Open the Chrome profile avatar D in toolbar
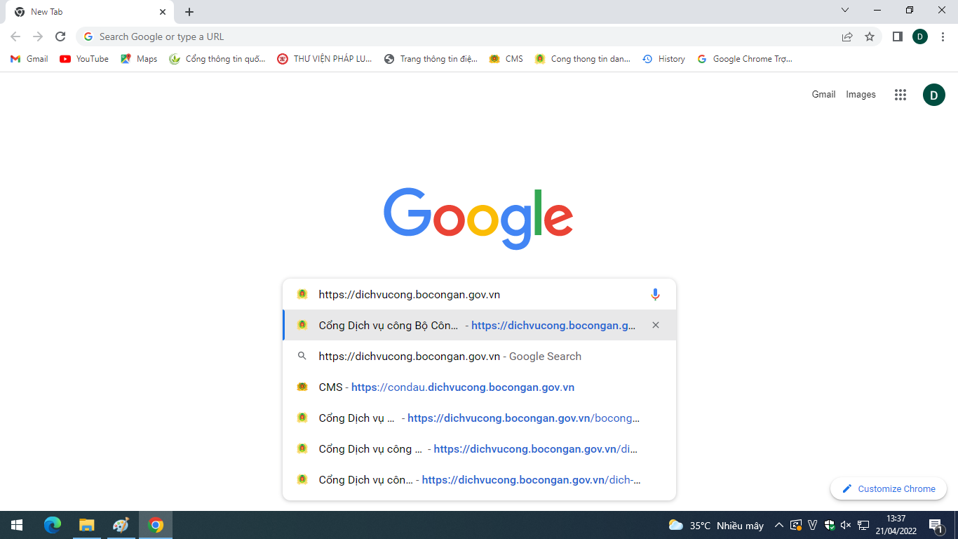 pyautogui.click(x=920, y=36)
